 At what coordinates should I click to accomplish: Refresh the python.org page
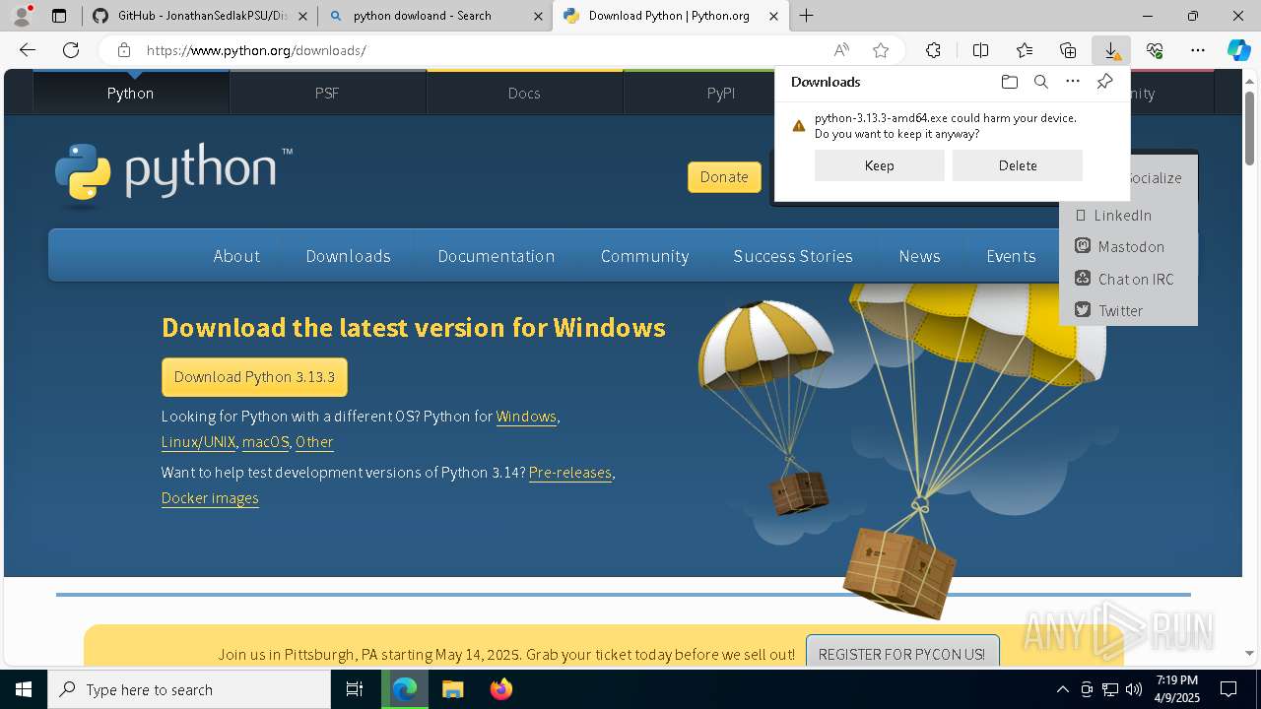(x=71, y=50)
